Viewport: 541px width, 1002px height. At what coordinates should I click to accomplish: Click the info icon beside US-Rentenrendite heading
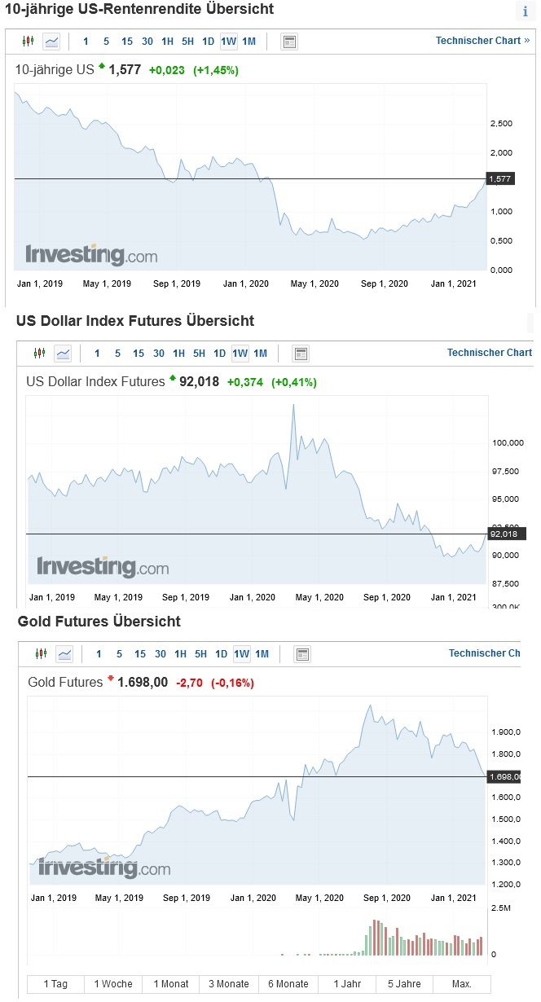pos(526,11)
